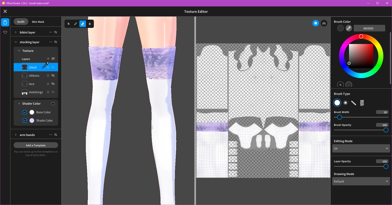Open more options for arm bands
Viewport: 392px width, 205px height.
51,135
